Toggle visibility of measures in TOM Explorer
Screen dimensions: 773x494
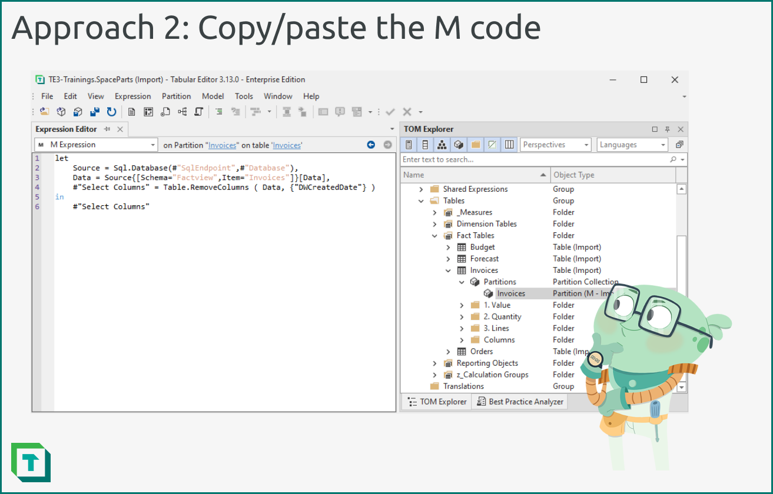click(409, 144)
